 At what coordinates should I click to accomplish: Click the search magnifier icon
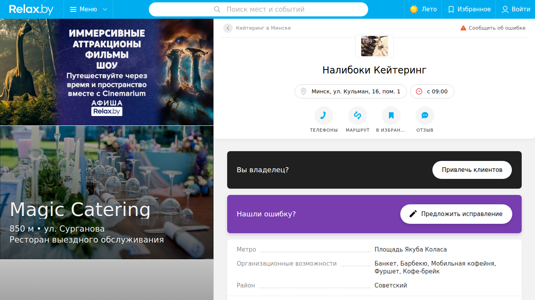pos(217,9)
